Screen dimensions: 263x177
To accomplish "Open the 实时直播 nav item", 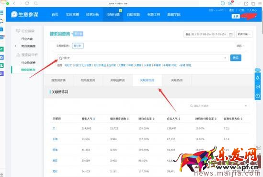I will pos(72,14).
